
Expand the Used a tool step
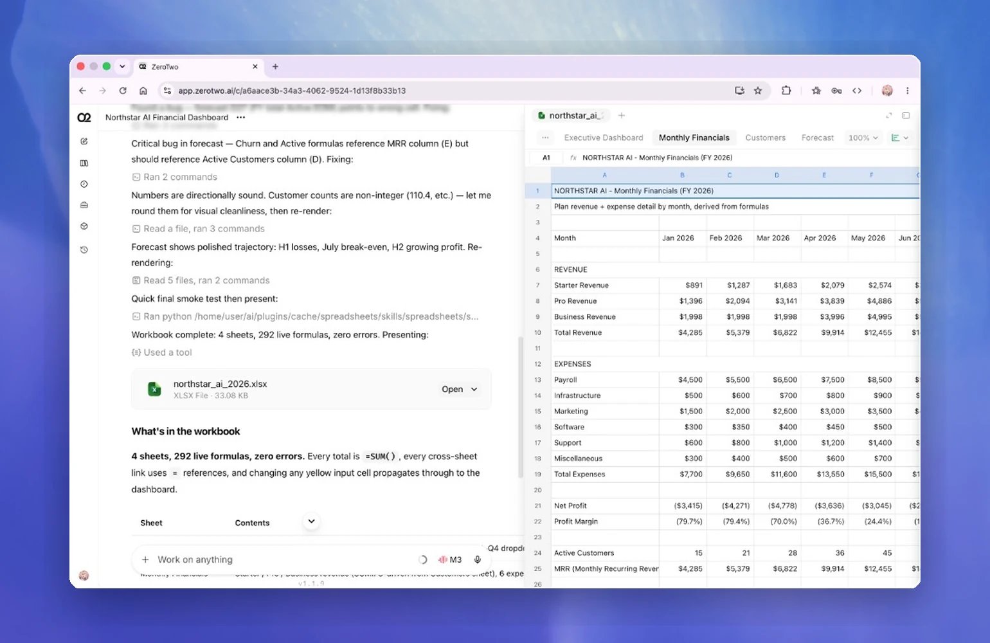tap(161, 352)
